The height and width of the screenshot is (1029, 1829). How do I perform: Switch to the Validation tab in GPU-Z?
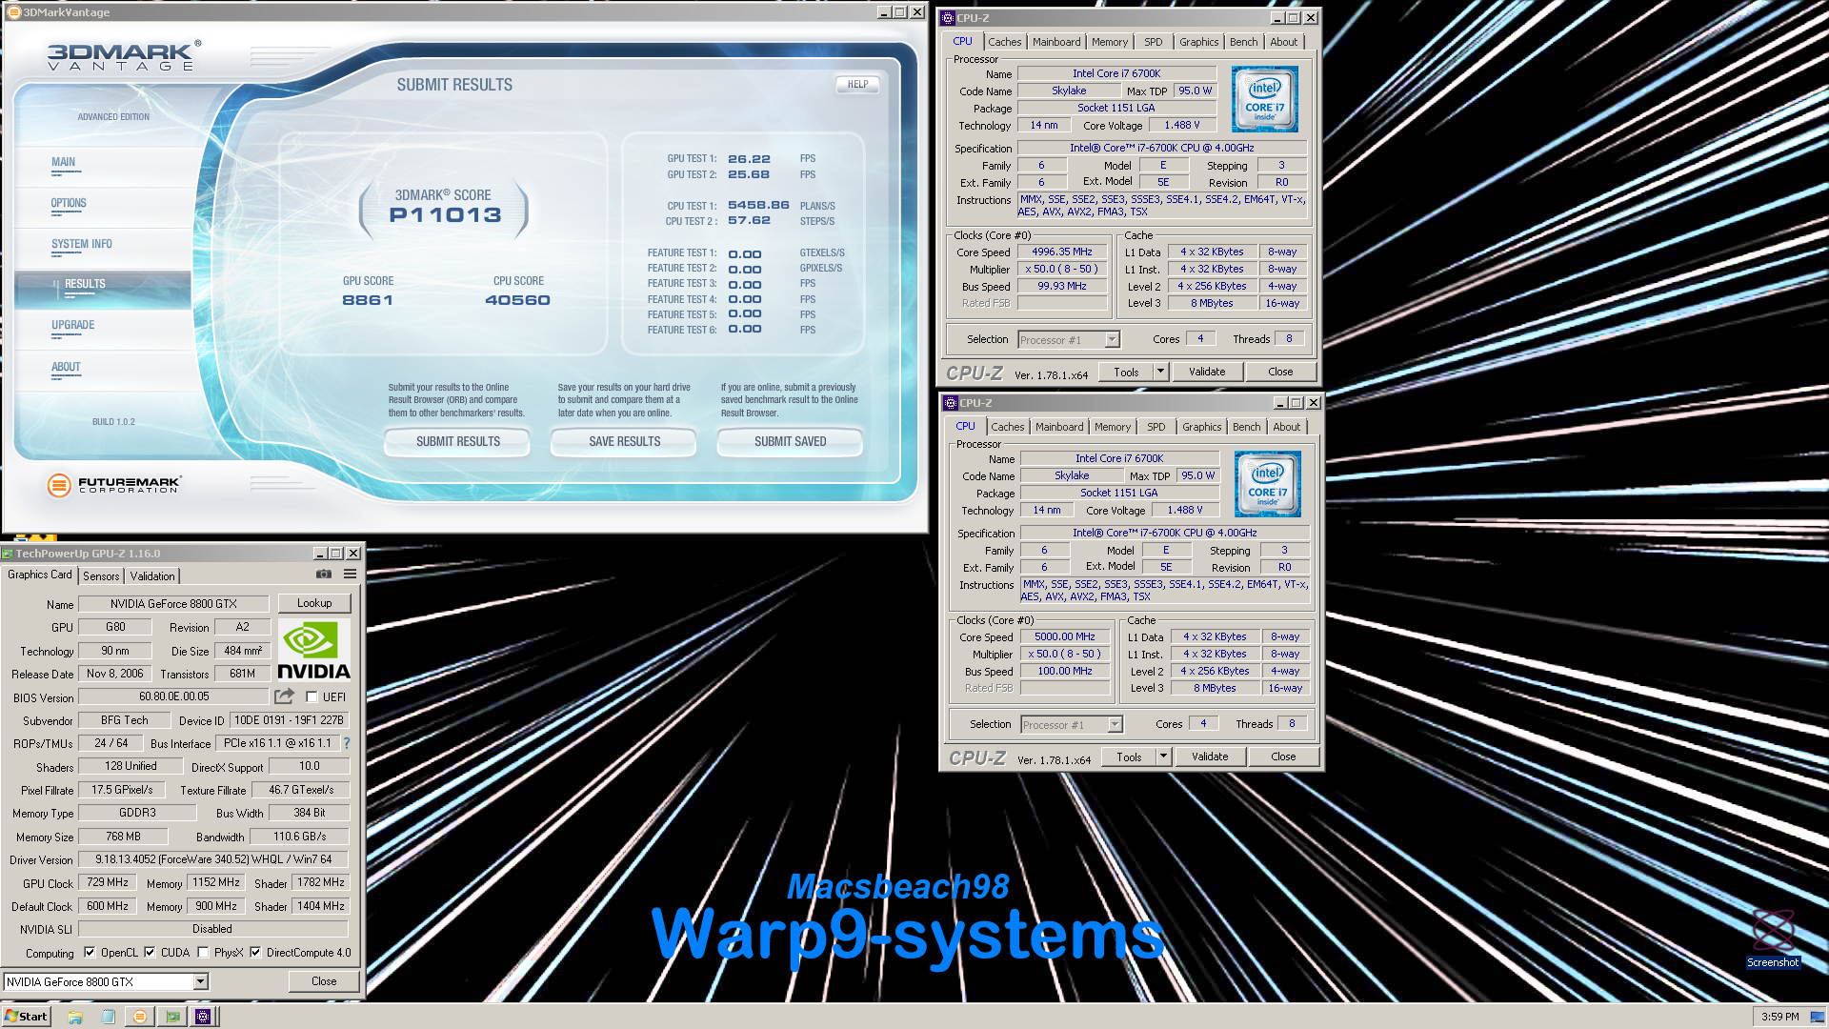(152, 576)
